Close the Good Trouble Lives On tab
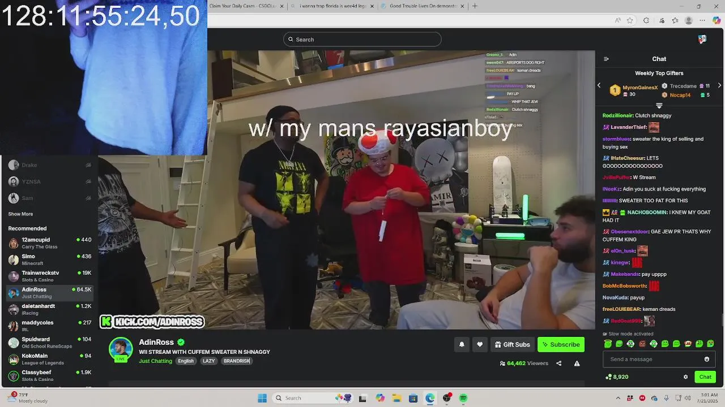Image resolution: width=725 pixels, height=407 pixels. [x=462, y=6]
